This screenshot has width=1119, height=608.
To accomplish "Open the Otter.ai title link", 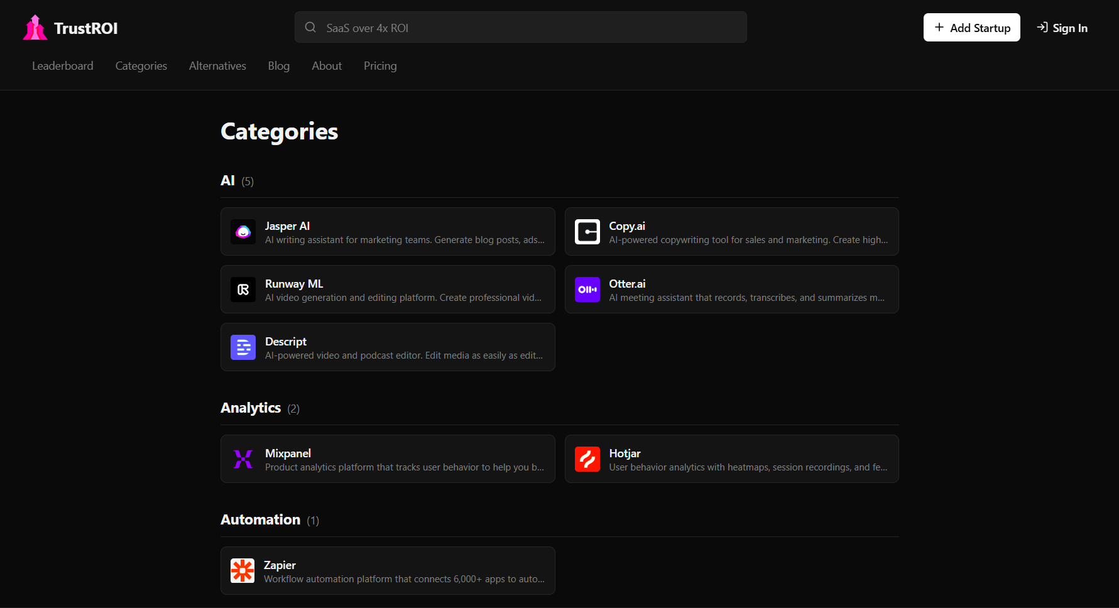I will [627, 284].
